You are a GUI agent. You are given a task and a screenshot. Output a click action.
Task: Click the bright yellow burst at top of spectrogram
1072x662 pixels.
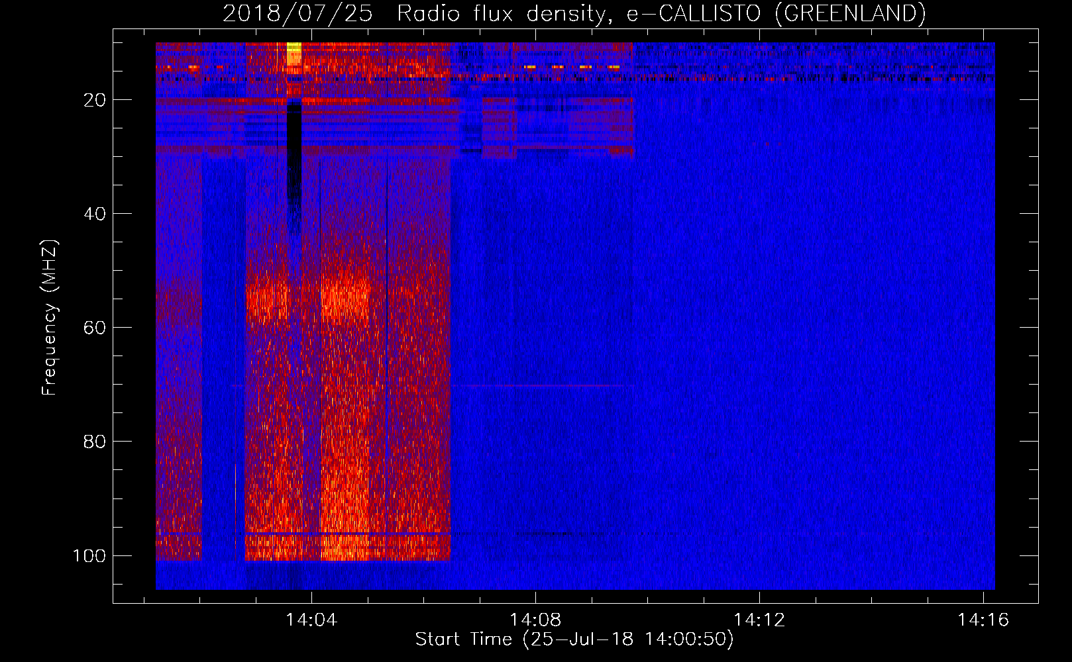pyautogui.click(x=294, y=55)
